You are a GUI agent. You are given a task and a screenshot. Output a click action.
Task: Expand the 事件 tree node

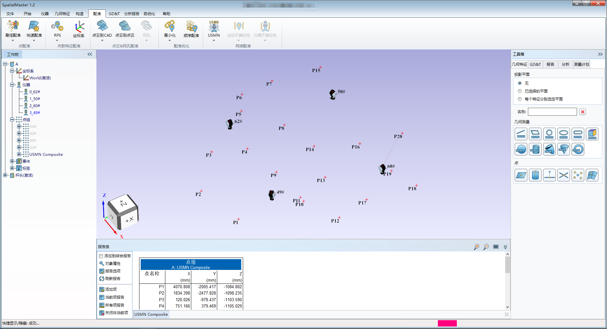[x=12, y=161]
